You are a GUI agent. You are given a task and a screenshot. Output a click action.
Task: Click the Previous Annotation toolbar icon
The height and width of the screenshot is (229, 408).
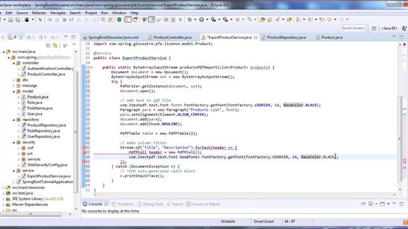310,20
